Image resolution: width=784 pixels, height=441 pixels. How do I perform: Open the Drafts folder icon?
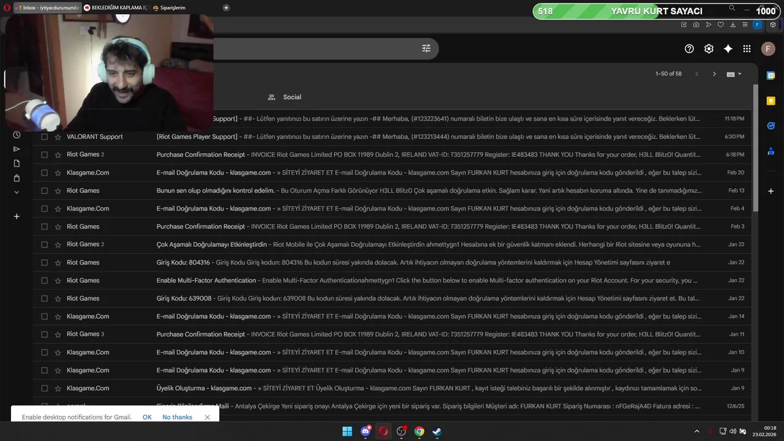pyautogui.click(x=17, y=164)
